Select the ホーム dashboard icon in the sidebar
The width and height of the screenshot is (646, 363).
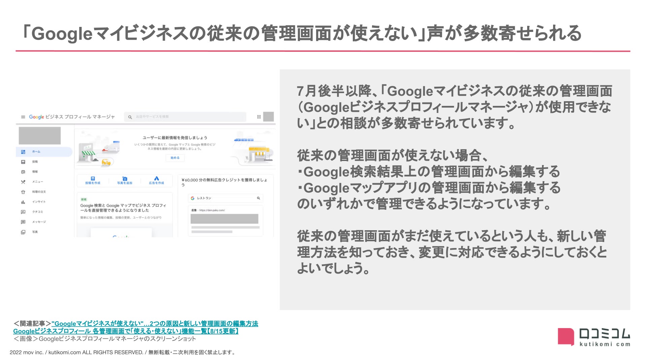click(23, 152)
